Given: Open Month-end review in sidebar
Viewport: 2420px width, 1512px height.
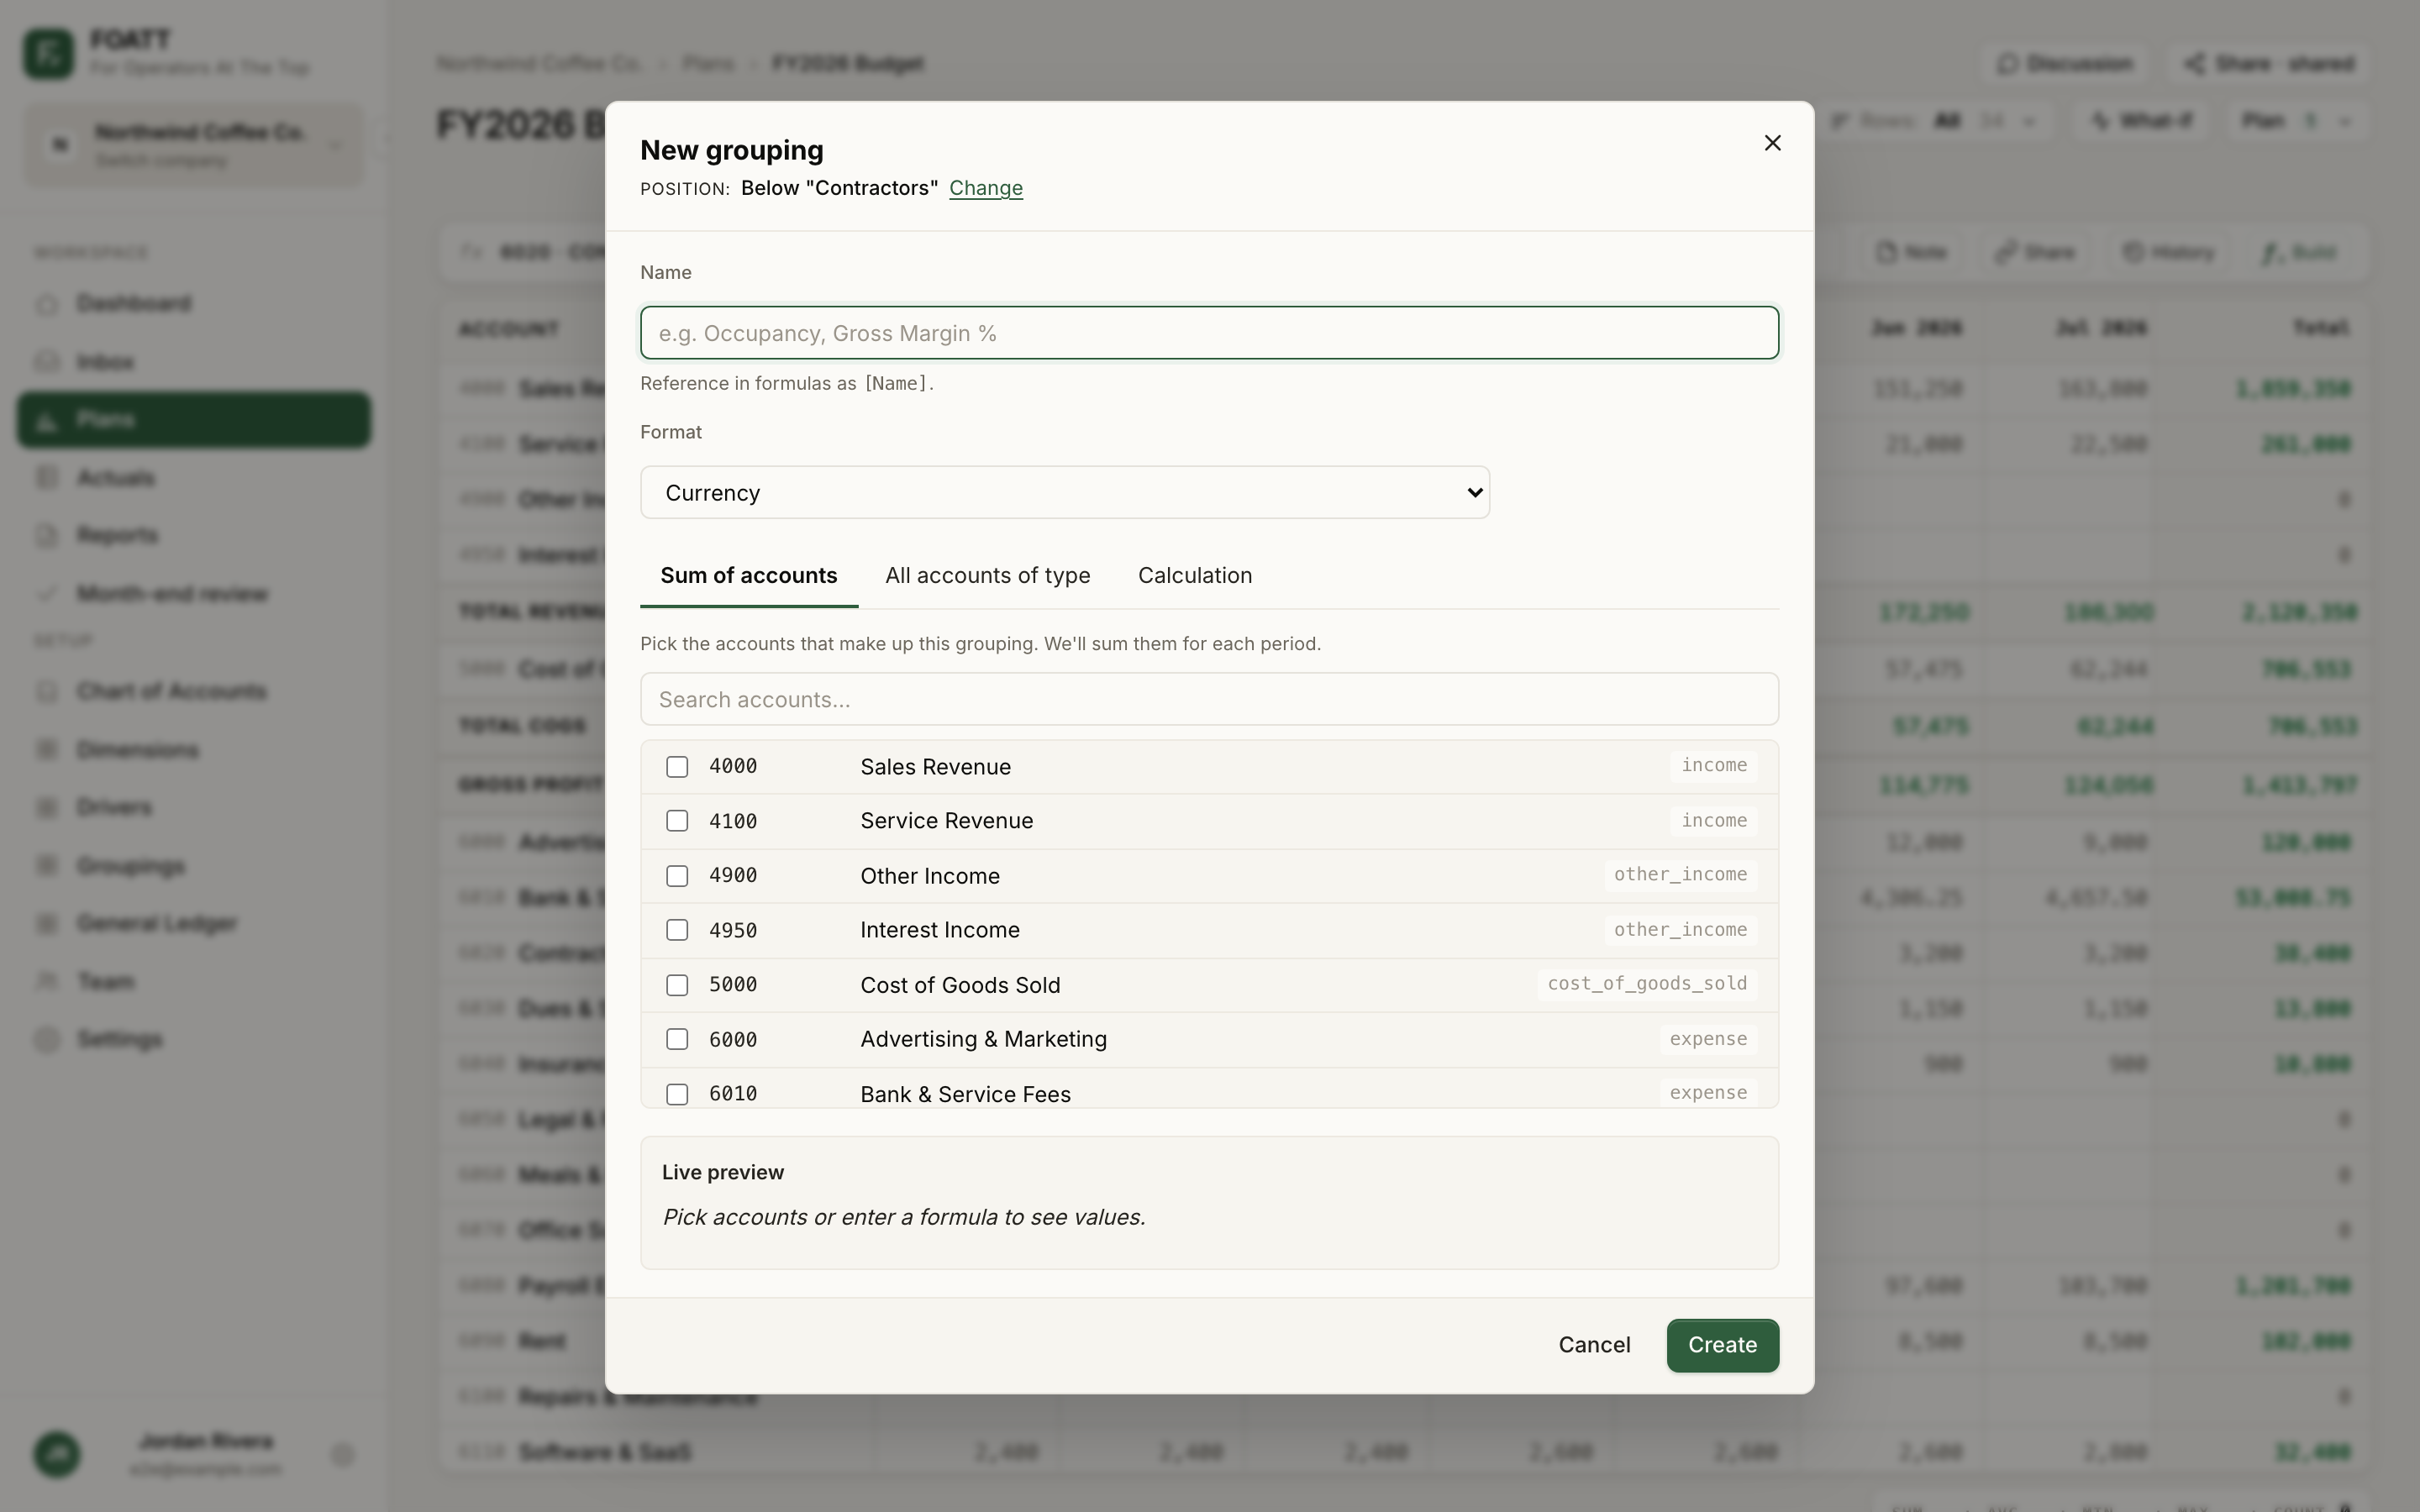Looking at the screenshot, I should coord(193,593).
